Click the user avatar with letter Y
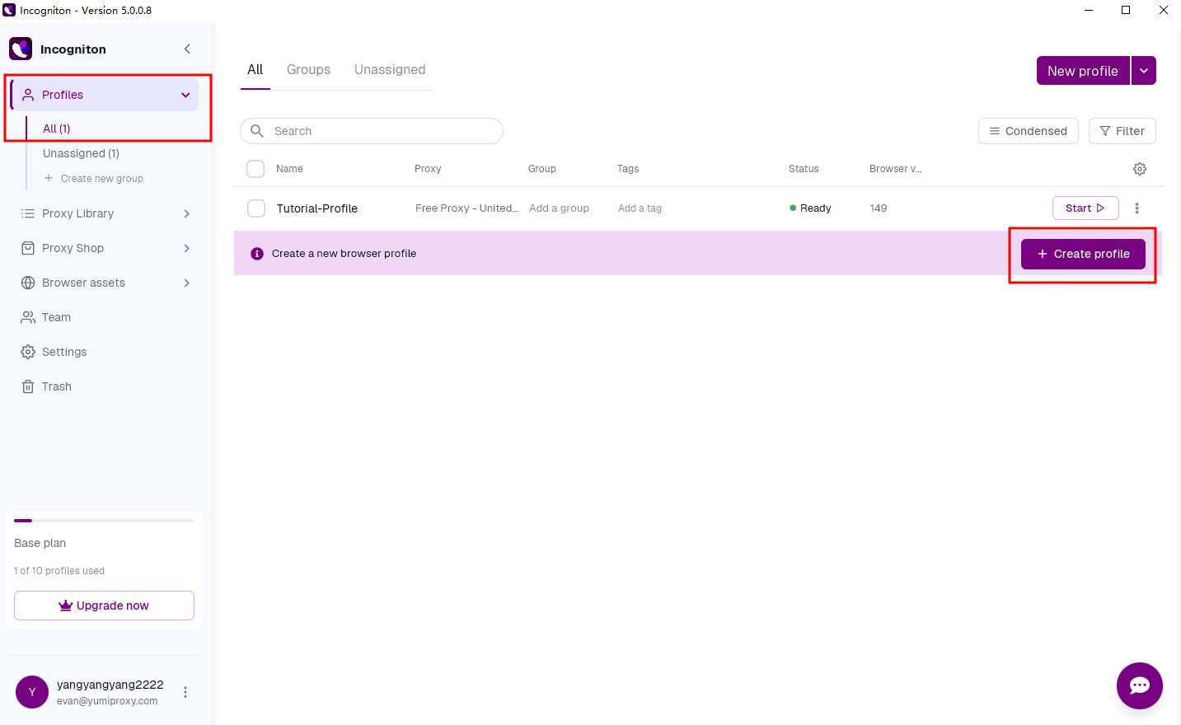This screenshot has height=725, width=1181. [32, 692]
